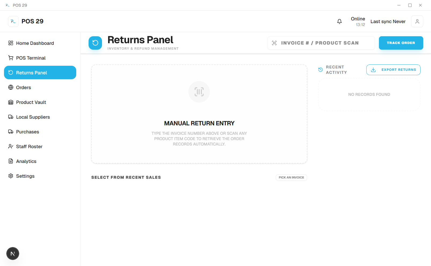Viewport: 431px width, 266px height.
Task: Click blue Returns Panel refresh icon
Action: coord(95,43)
